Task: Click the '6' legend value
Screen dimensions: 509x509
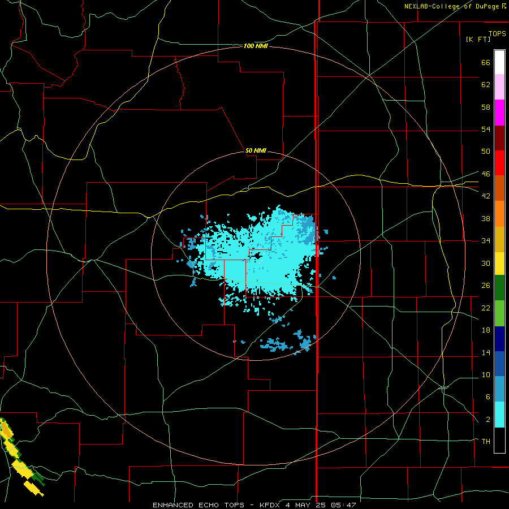Action: click(488, 396)
